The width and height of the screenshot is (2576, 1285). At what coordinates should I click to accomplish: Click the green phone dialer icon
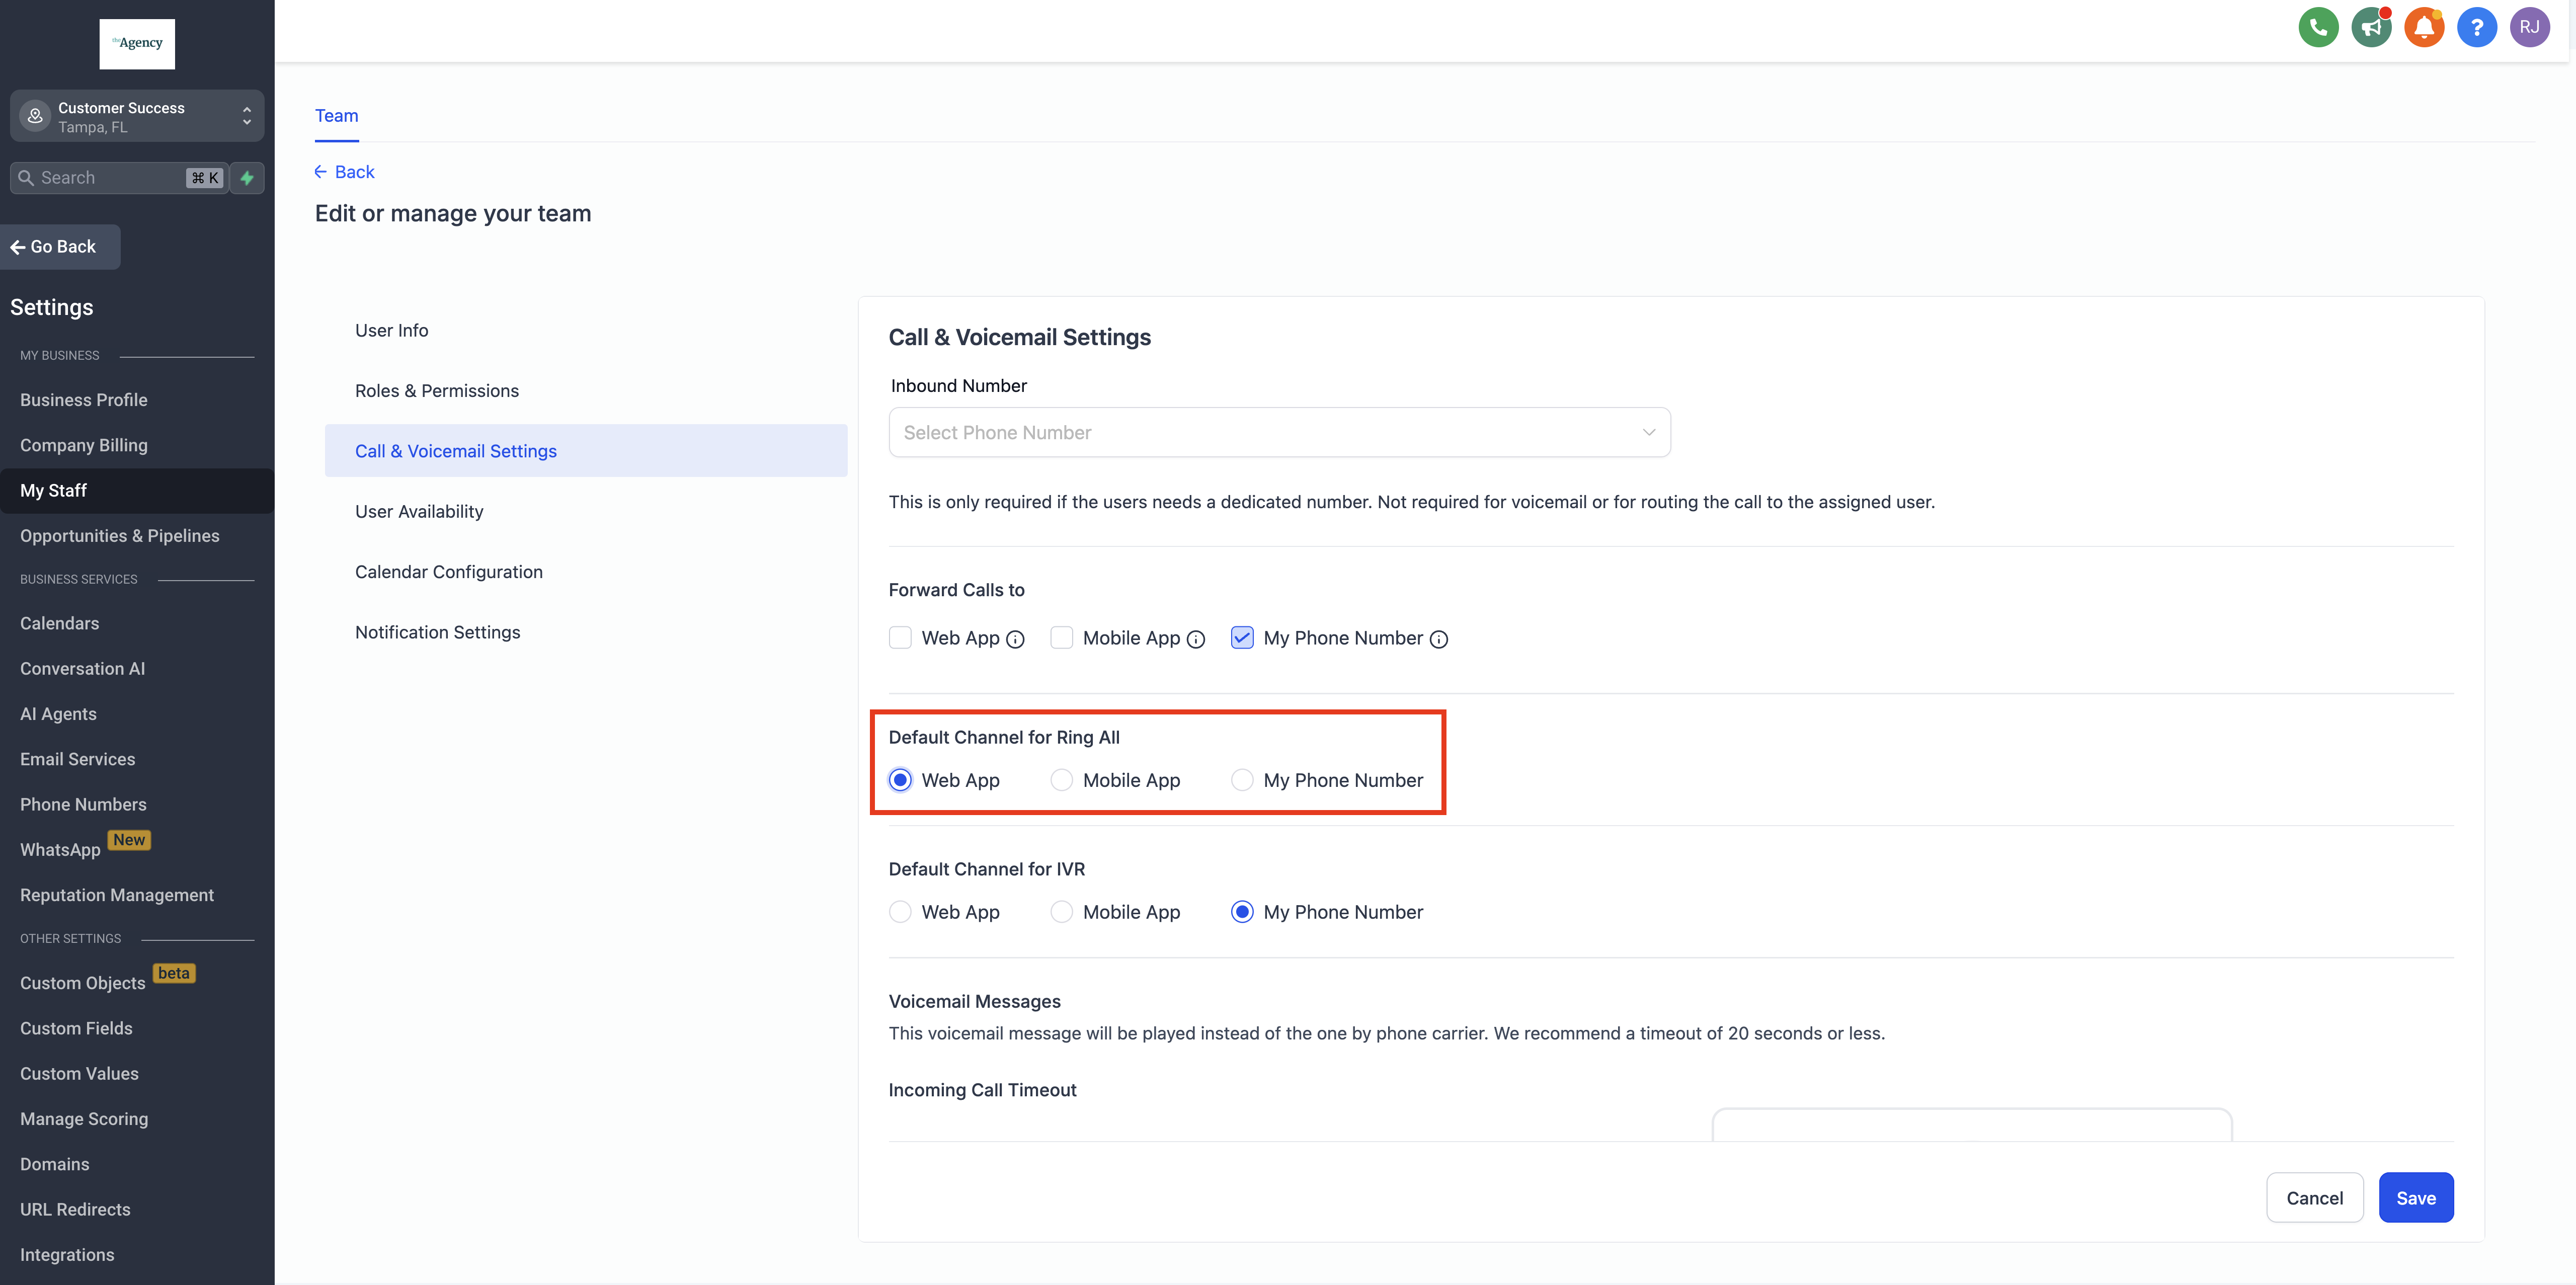2318,27
